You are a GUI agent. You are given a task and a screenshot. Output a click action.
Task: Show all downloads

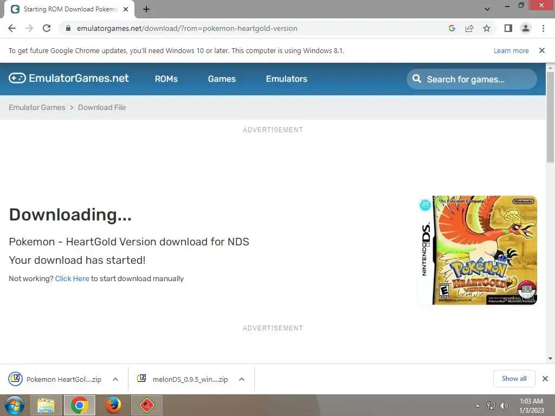pos(514,379)
